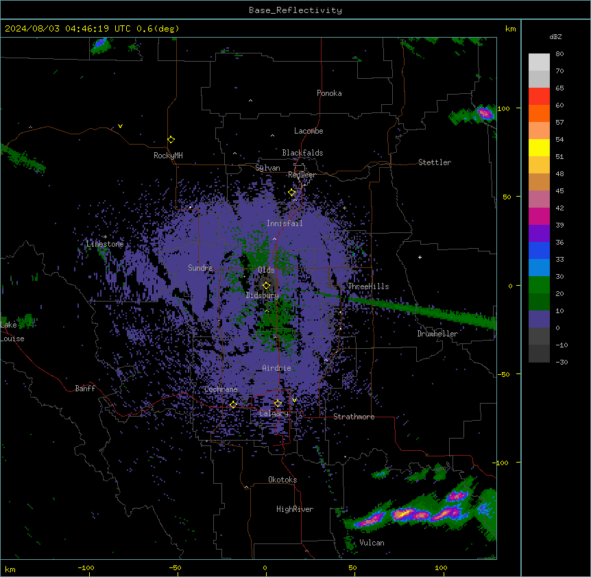The width and height of the screenshot is (591, 577).
Task: Select the 51 dBZ yellow legend swatch
Action: pos(539,147)
